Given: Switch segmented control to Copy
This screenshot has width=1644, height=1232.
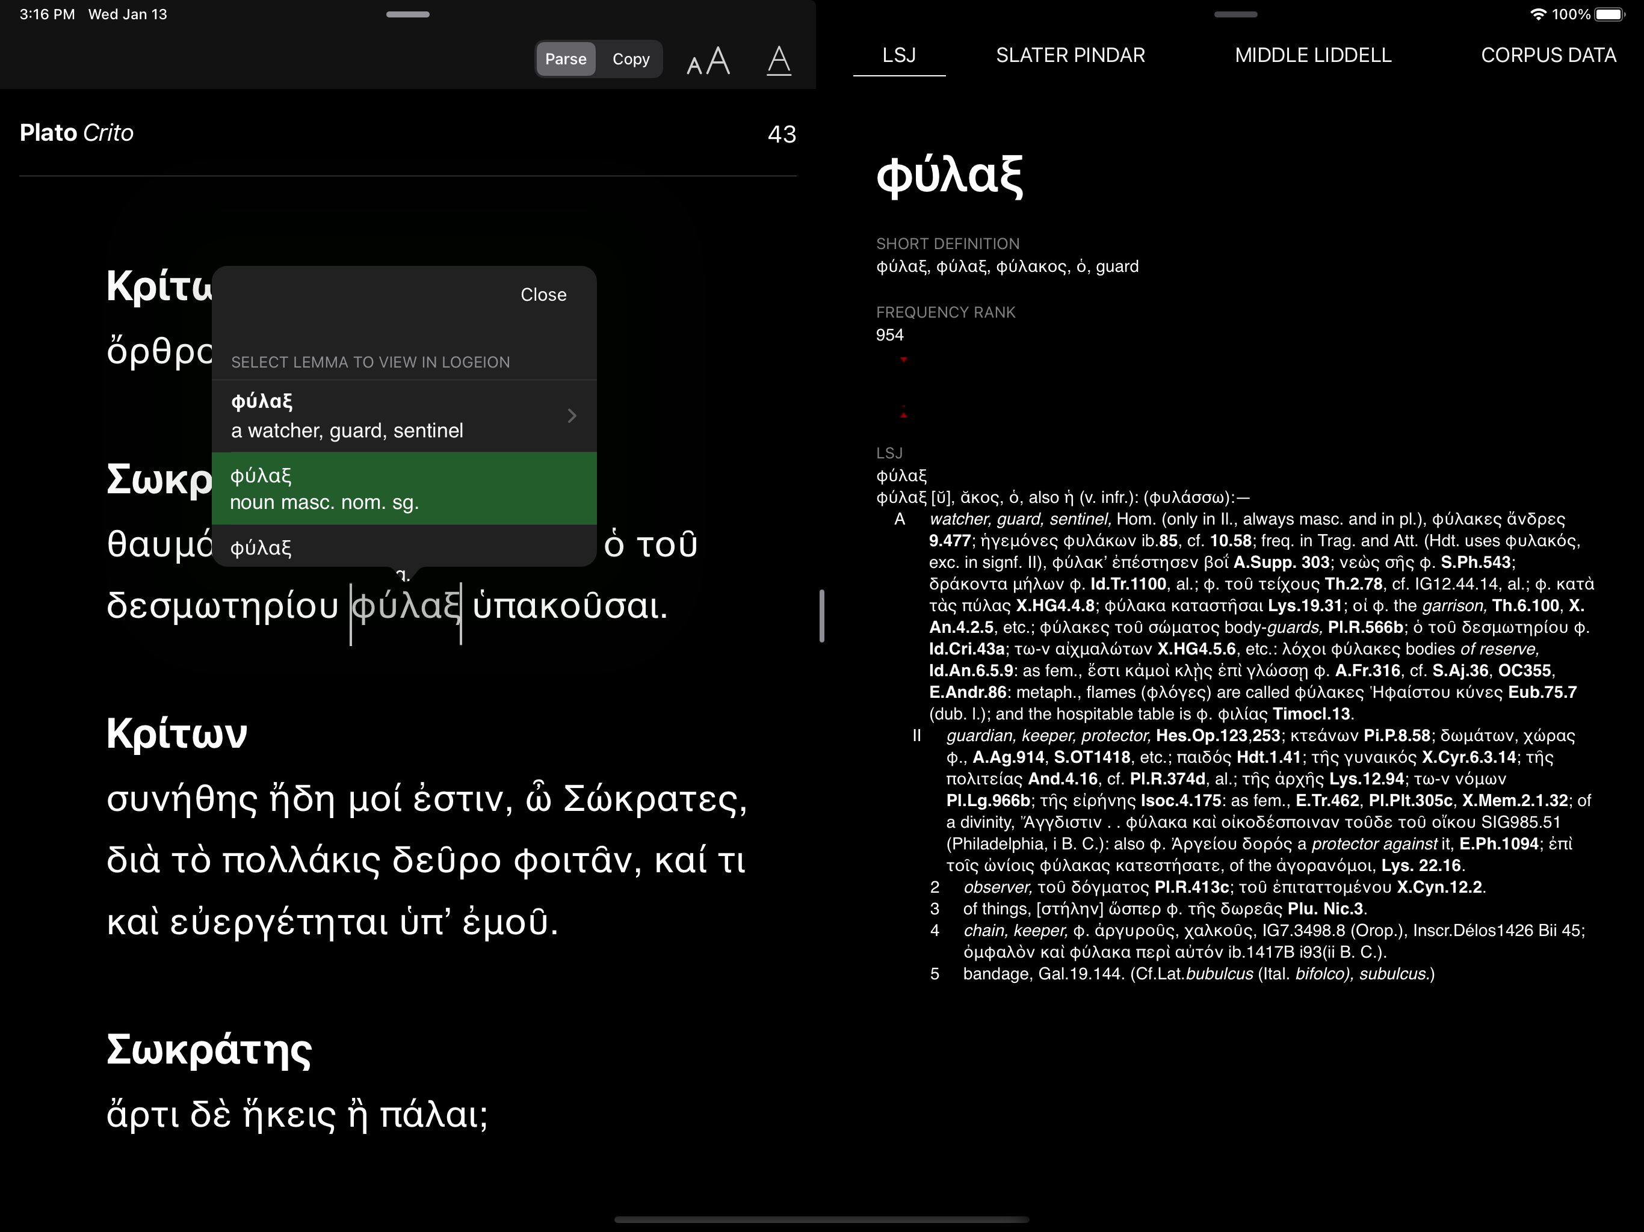Looking at the screenshot, I should pos(630,60).
